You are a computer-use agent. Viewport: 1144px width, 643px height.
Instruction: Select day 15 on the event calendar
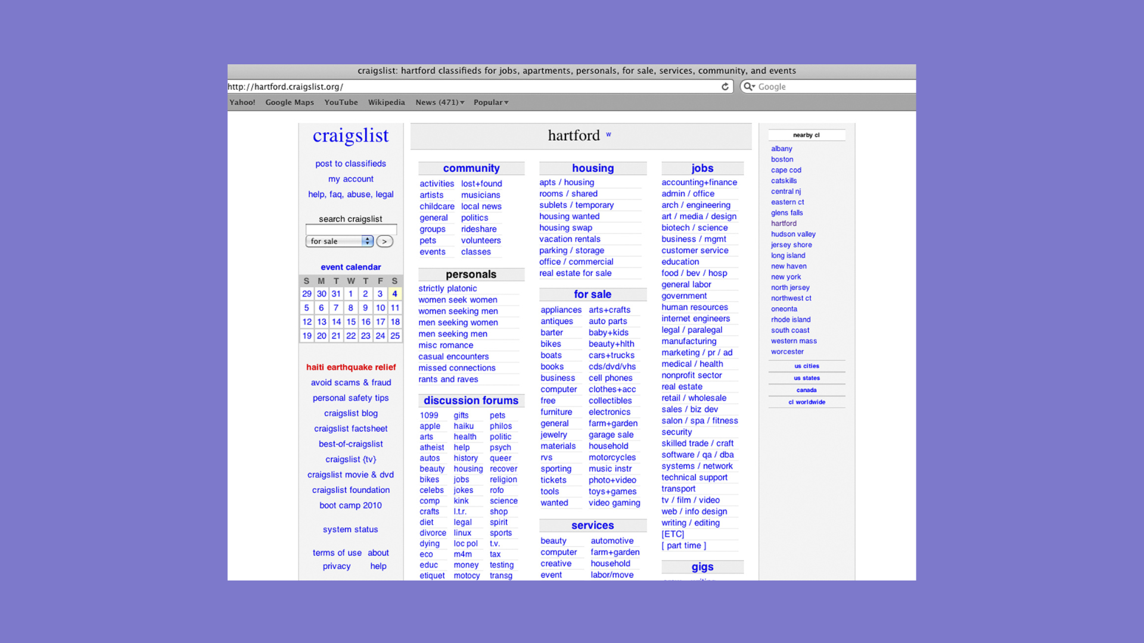coord(350,321)
